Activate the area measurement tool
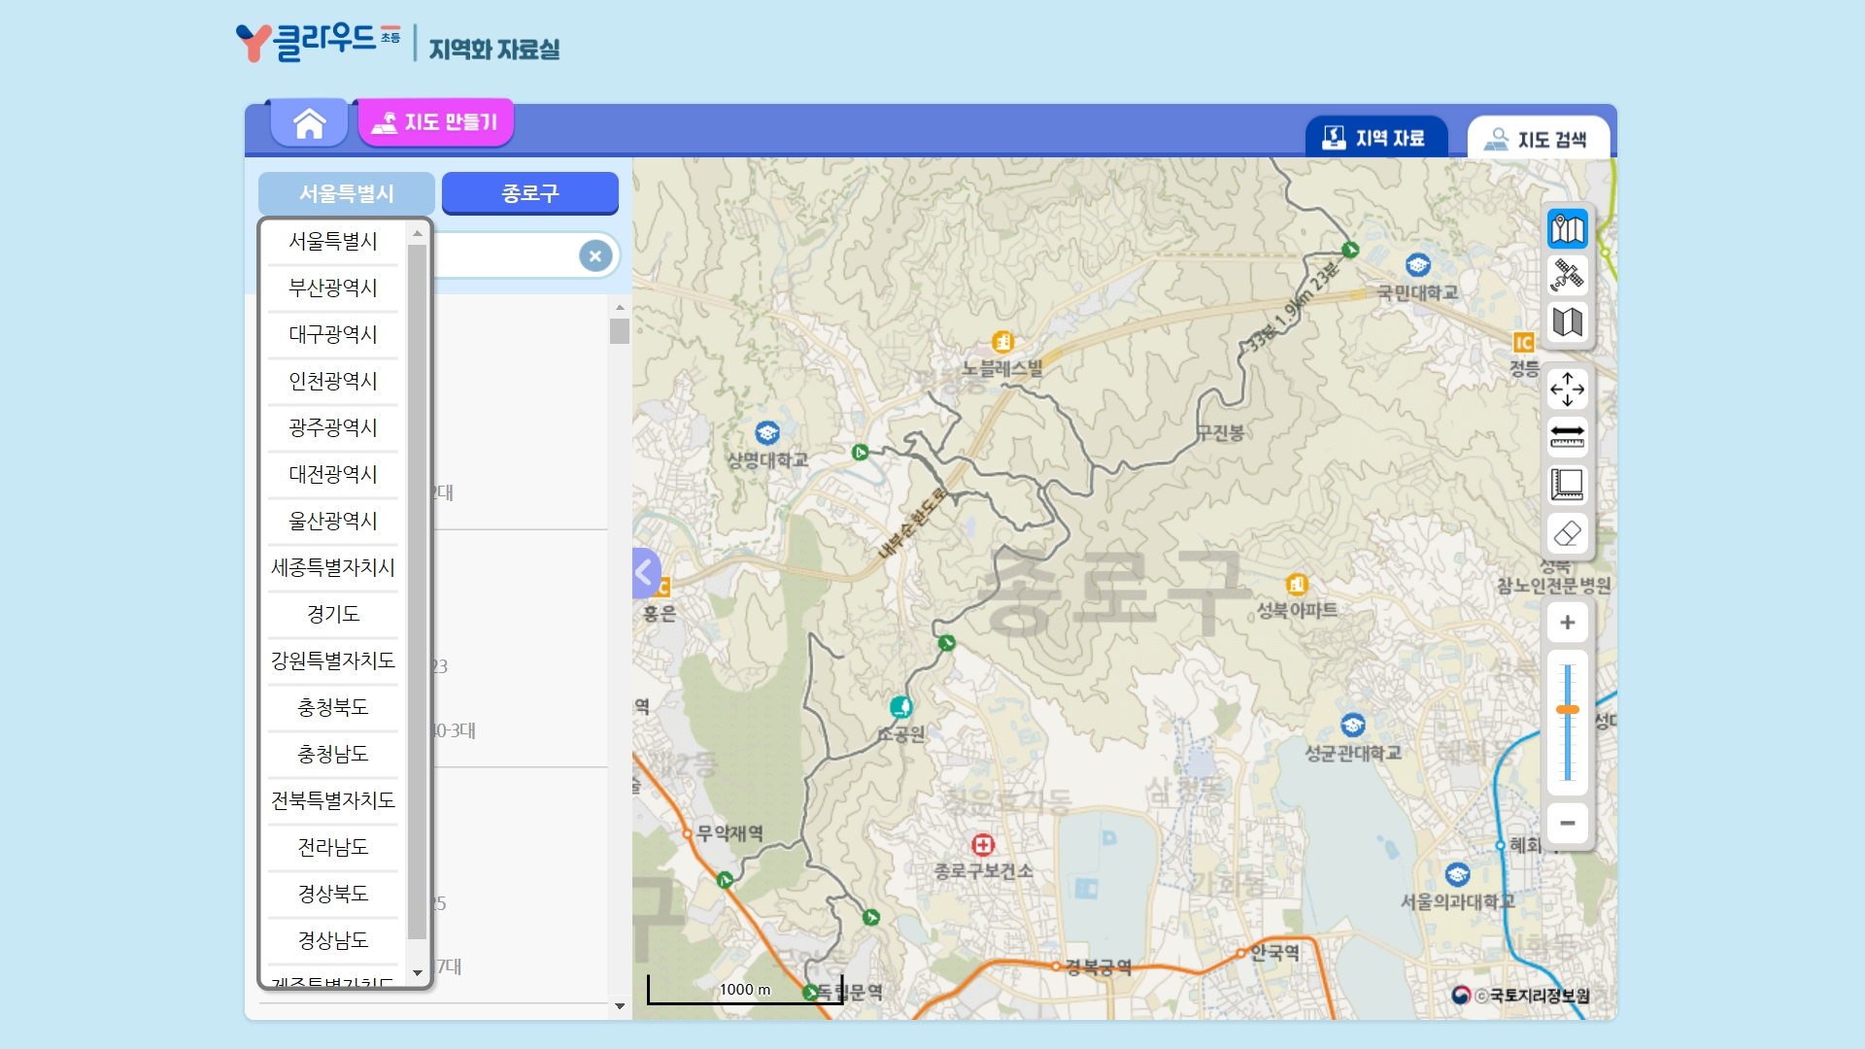1865x1049 pixels. (1567, 485)
